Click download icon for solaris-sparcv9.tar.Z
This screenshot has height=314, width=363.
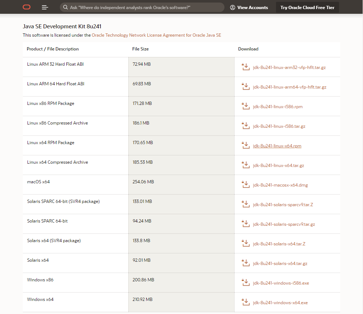pos(246,204)
